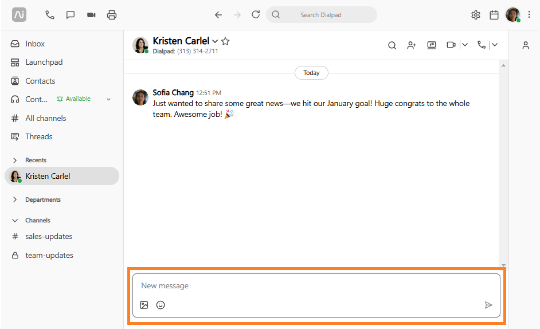Select Kristen Carlel conversation in sidebar
Screen dimensions: 540x329
(x=62, y=176)
